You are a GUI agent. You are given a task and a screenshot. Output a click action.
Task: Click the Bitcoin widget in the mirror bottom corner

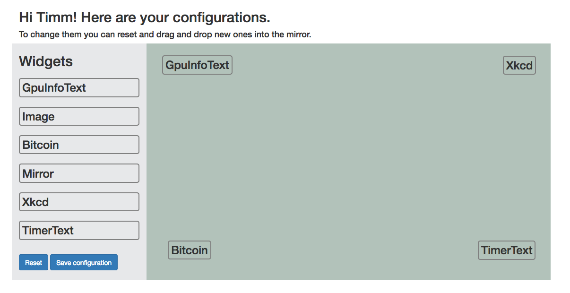[x=189, y=250]
